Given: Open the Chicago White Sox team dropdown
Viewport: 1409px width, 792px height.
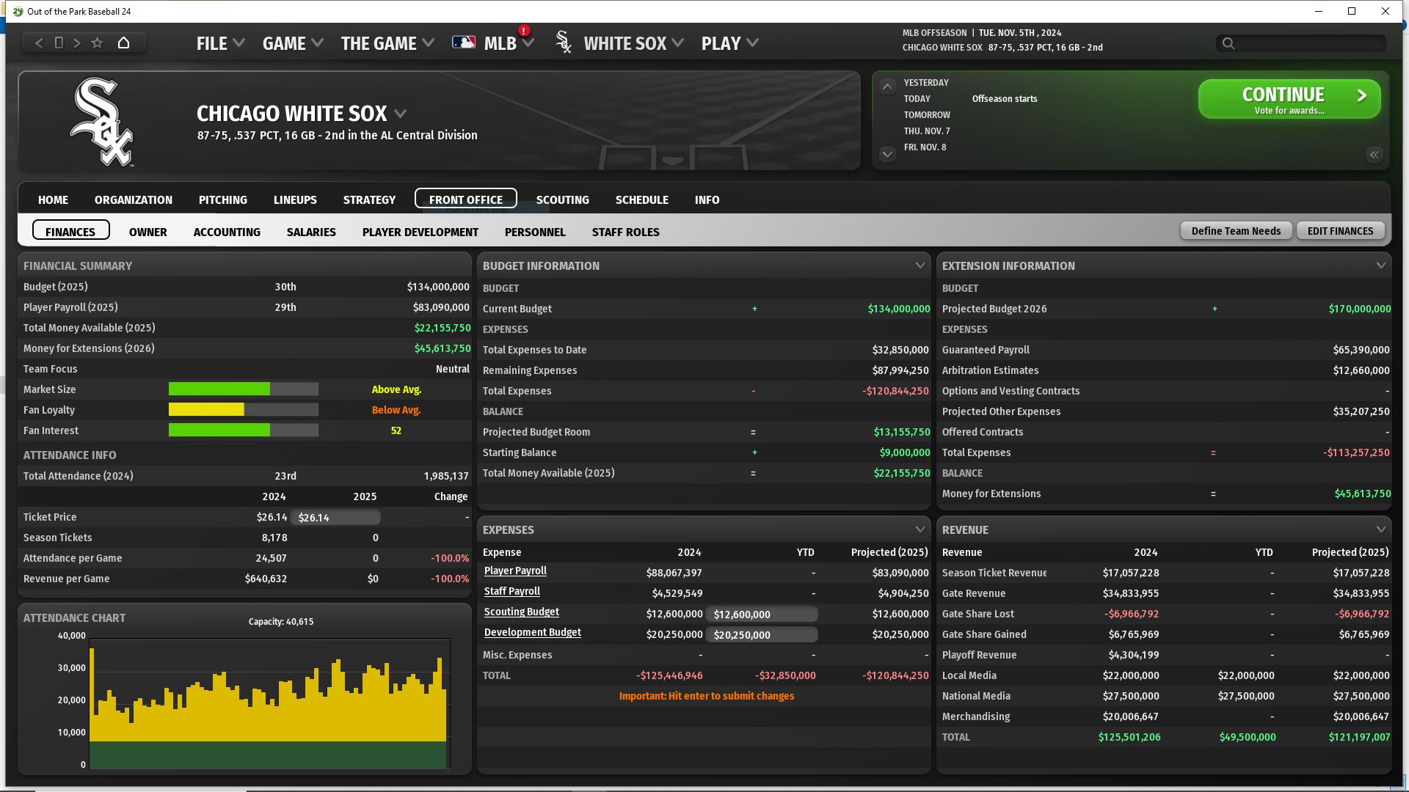Looking at the screenshot, I should (400, 114).
